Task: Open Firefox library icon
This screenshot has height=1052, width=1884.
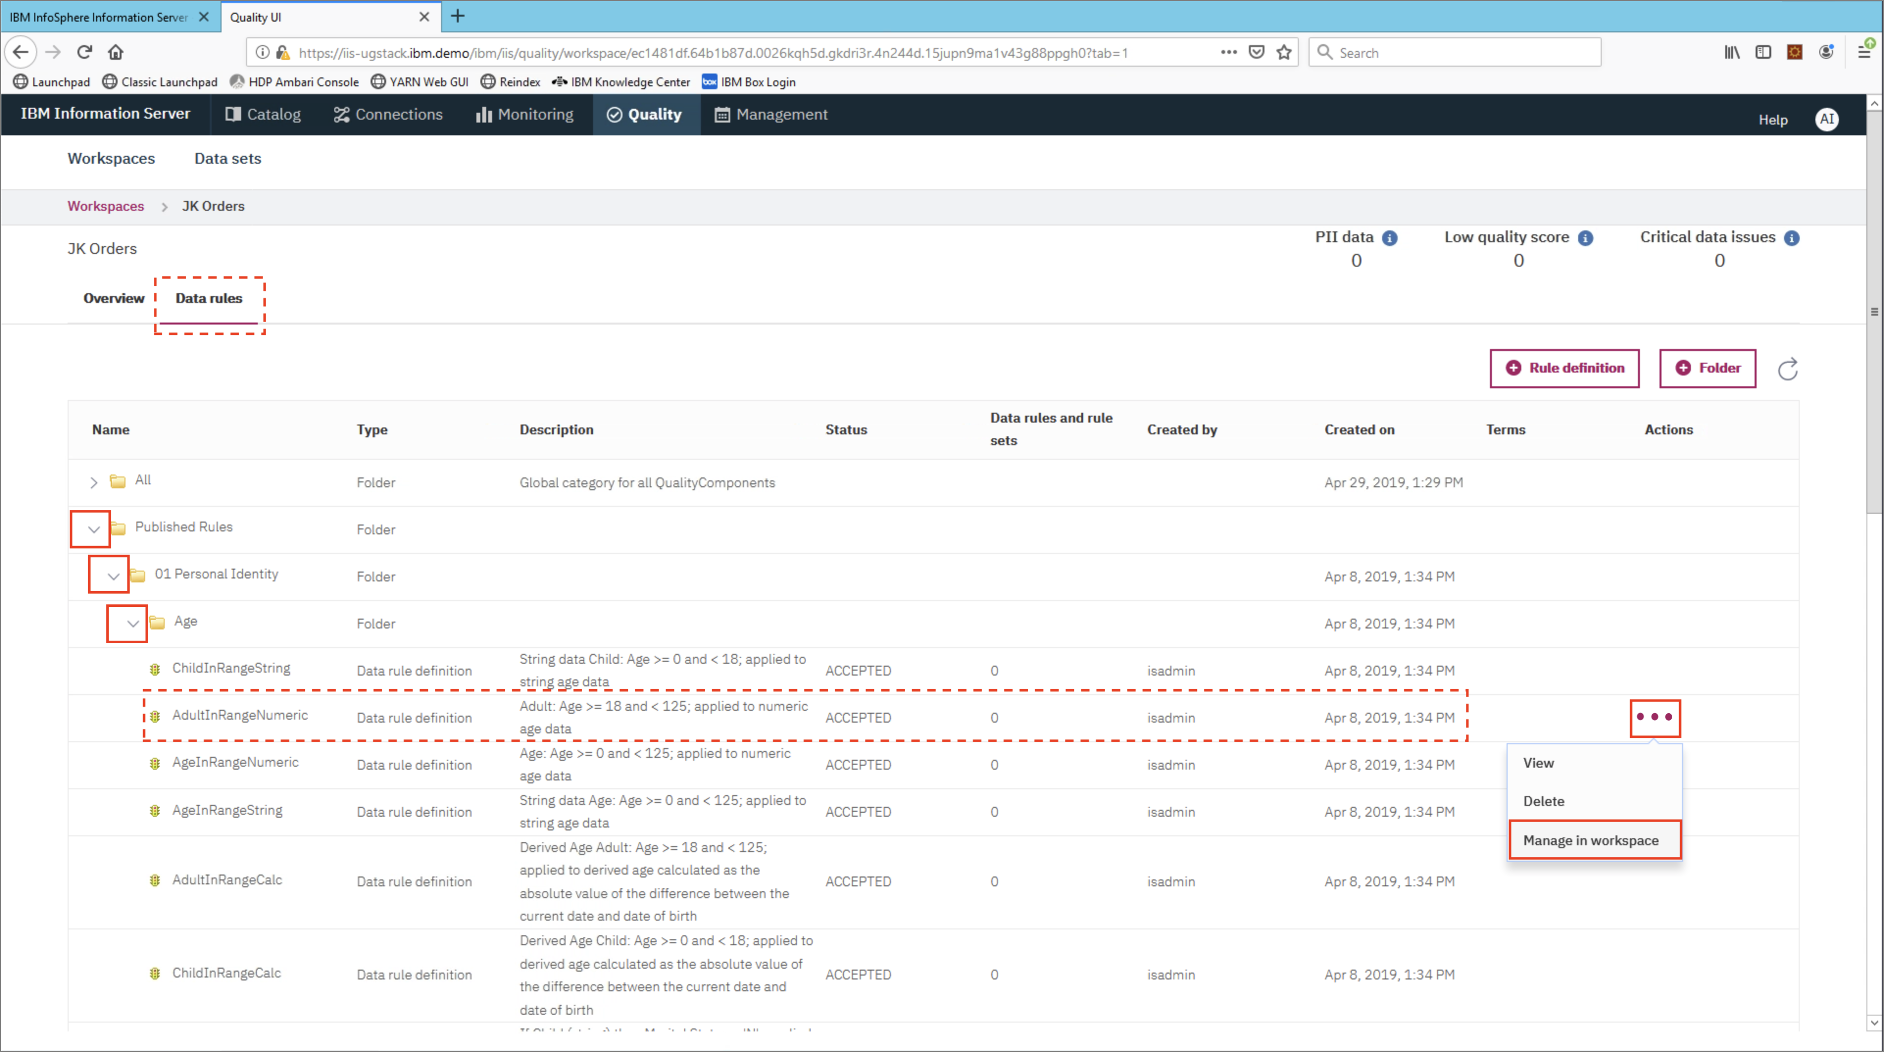Action: 1732,52
